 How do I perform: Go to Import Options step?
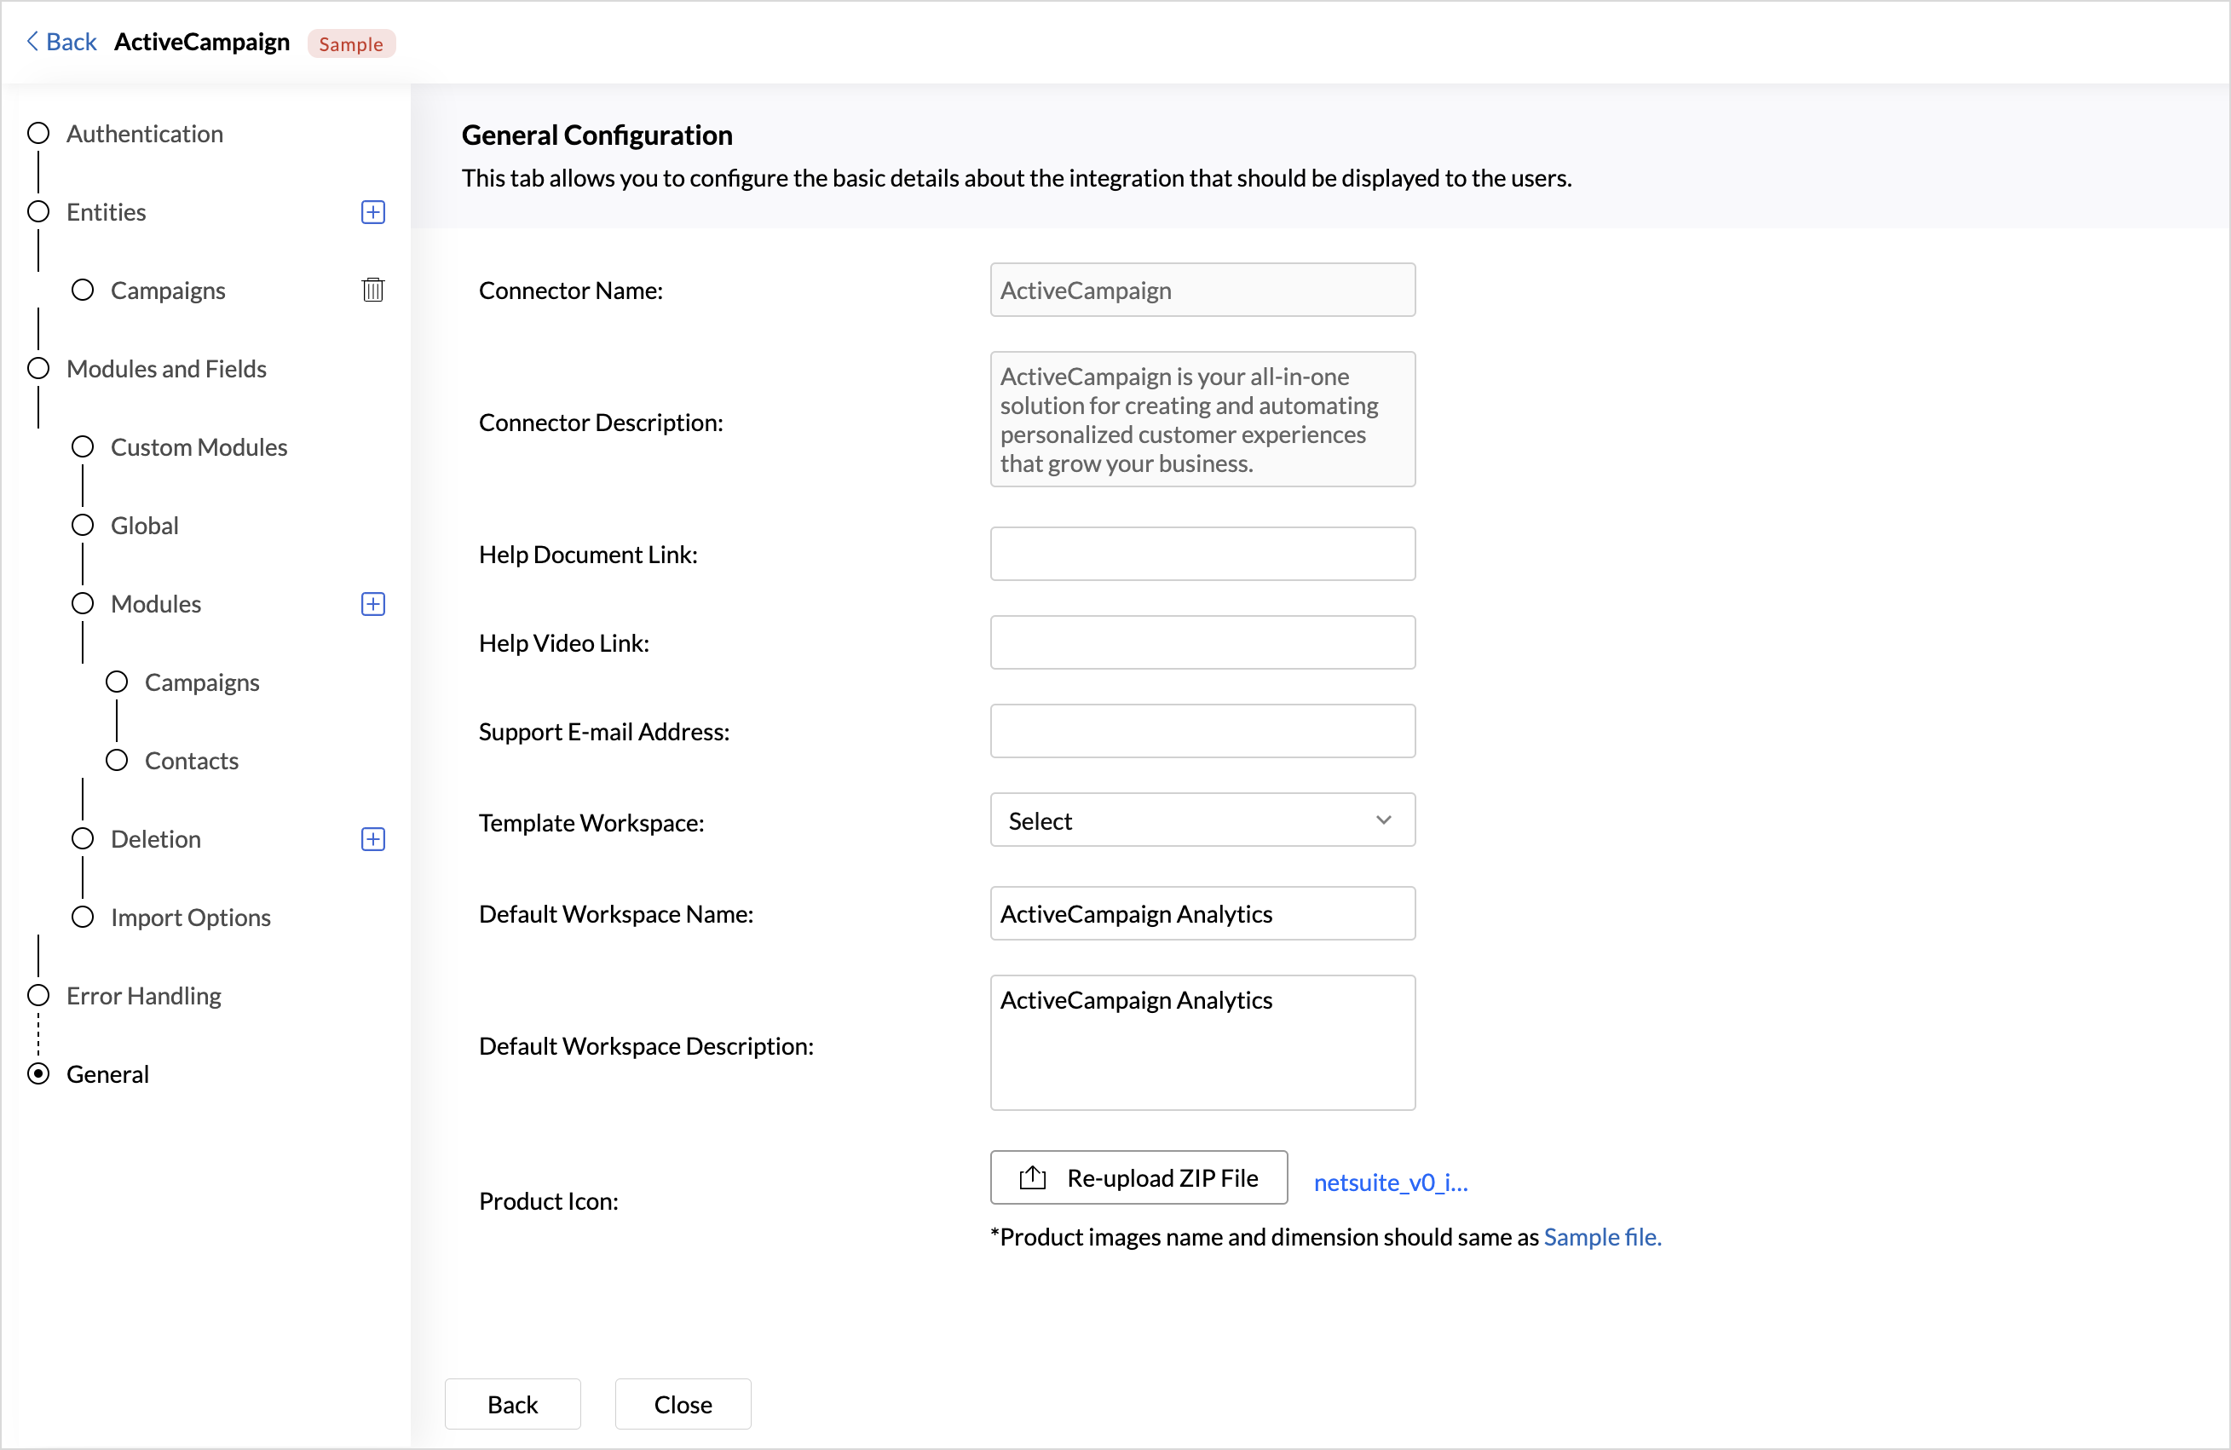click(x=190, y=917)
